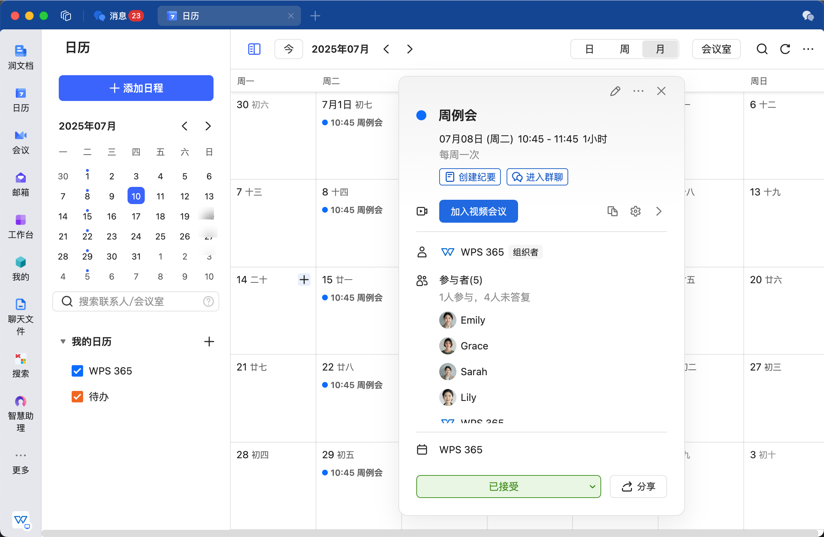
Task: Expand video meeting details chevron
Action: [x=658, y=211]
